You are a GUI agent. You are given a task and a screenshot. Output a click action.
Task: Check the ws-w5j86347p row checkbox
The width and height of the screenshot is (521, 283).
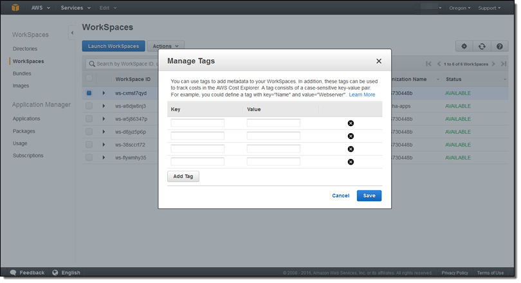tap(89, 119)
